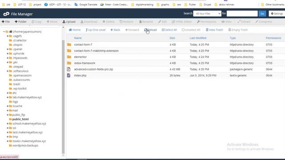Go to Home directory
This screenshot has height=160, width=285.
coord(74,30)
